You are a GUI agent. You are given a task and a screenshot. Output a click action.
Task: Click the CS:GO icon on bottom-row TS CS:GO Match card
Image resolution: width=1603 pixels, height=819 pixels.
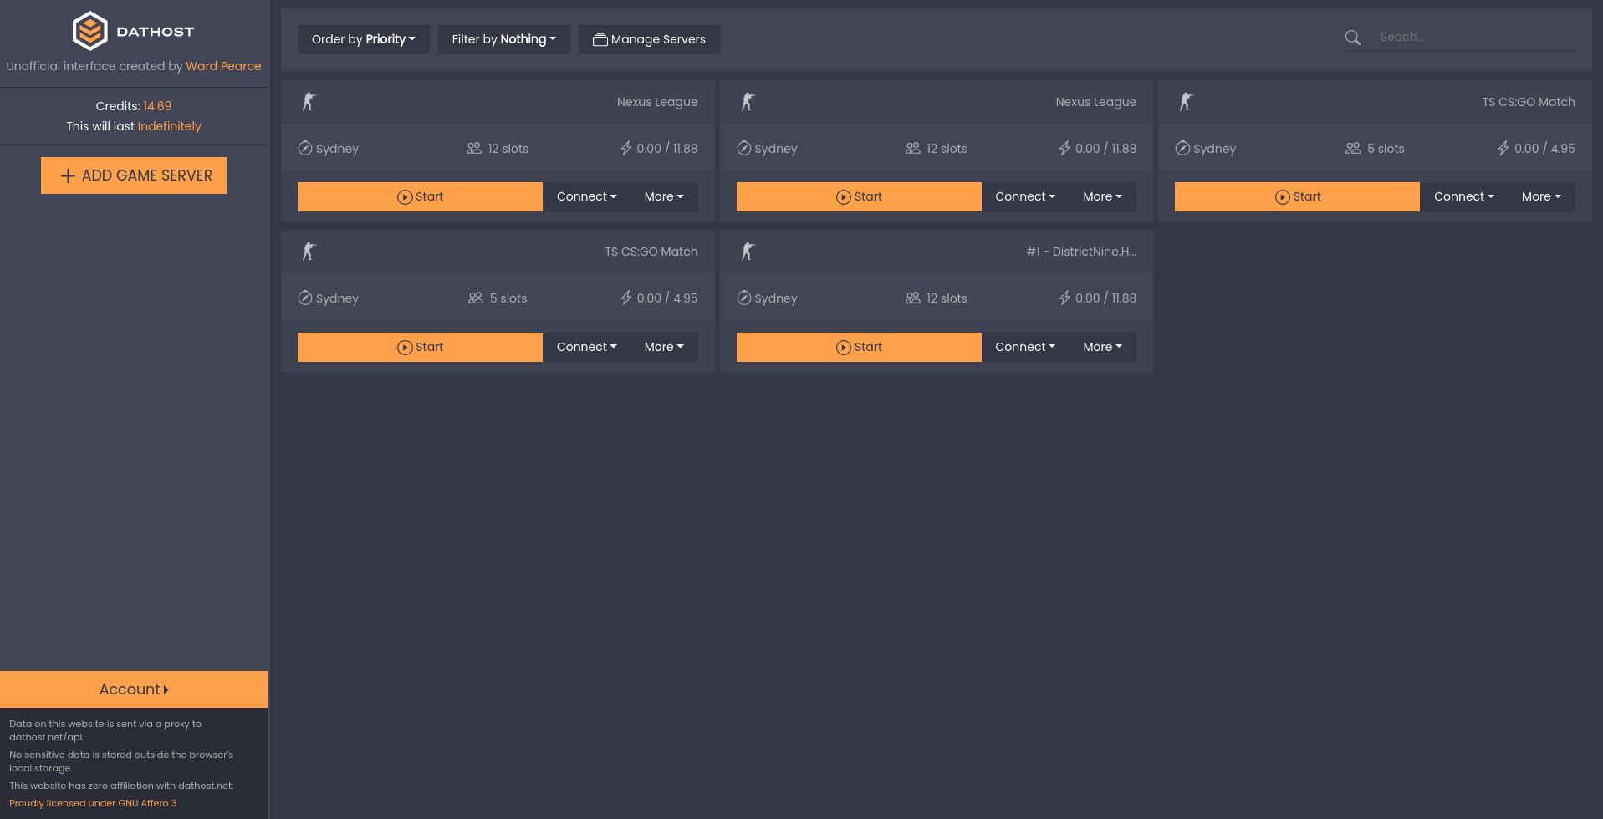[309, 252]
